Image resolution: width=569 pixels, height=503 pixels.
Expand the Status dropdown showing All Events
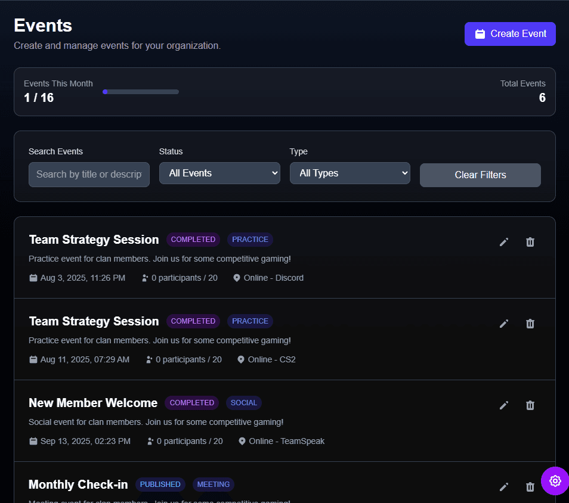[x=219, y=173]
